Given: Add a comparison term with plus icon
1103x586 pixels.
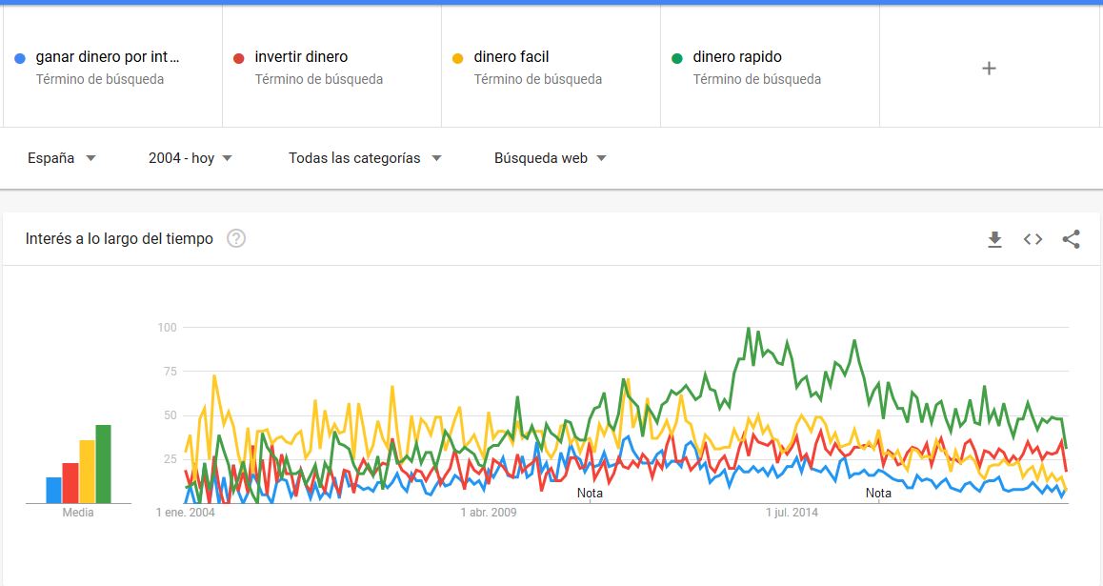Looking at the screenshot, I should click(x=989, y=69).
